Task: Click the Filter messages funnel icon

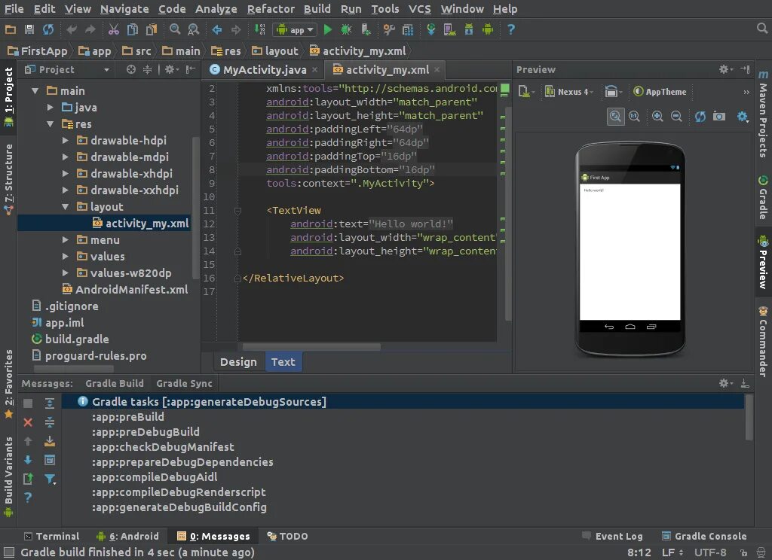Action: (x=50, y=479)
